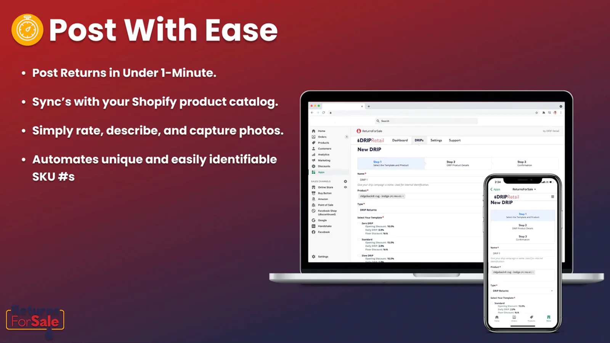Select the Zero DRIP template radio button

pyautogui.click(x=359, y=223)
